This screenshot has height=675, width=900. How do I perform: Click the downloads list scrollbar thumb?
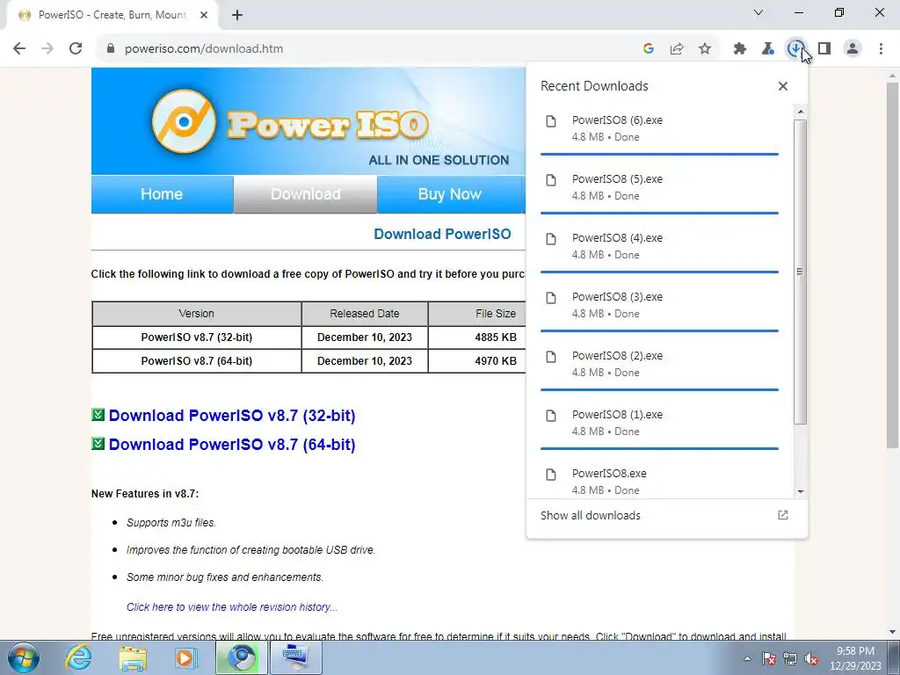(800, 272)
